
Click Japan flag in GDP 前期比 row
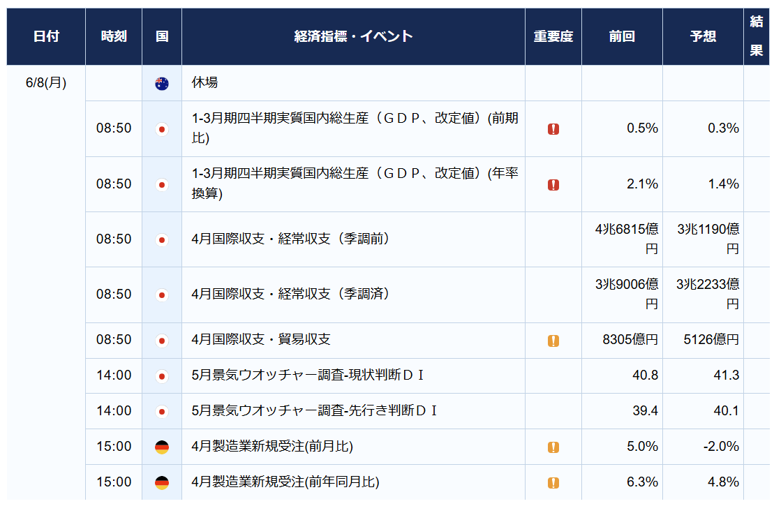(161, 129)
